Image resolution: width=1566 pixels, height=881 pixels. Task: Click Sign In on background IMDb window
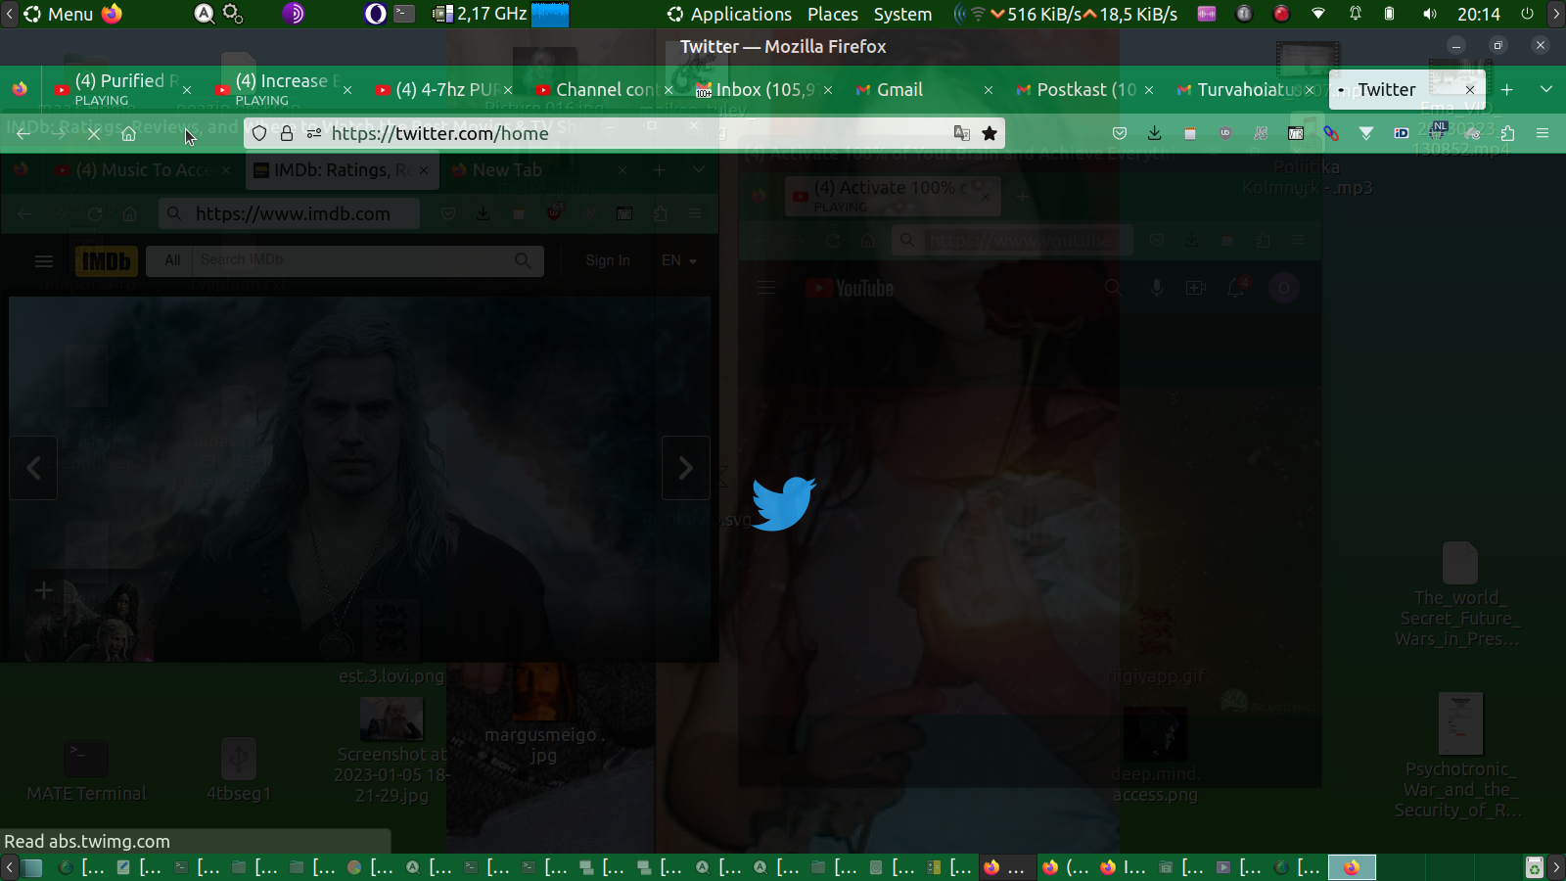(x=608, y=260)
